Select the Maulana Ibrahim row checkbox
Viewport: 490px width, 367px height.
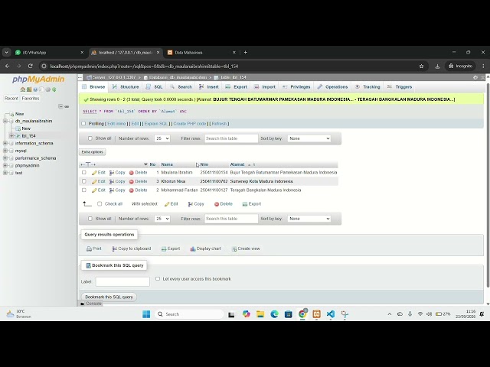[x=84, y=172]
